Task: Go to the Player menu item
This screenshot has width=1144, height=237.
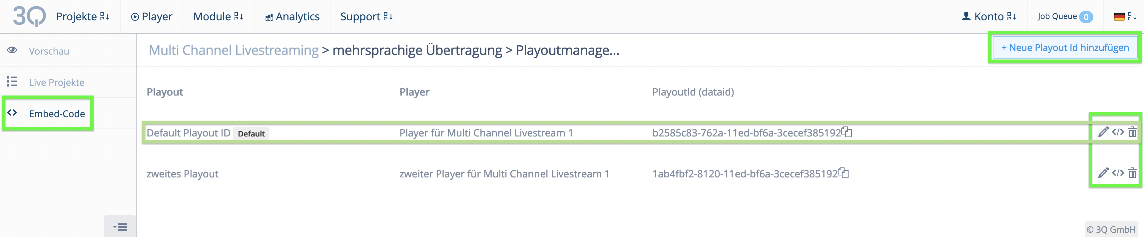Action: (x=152, y=16)
